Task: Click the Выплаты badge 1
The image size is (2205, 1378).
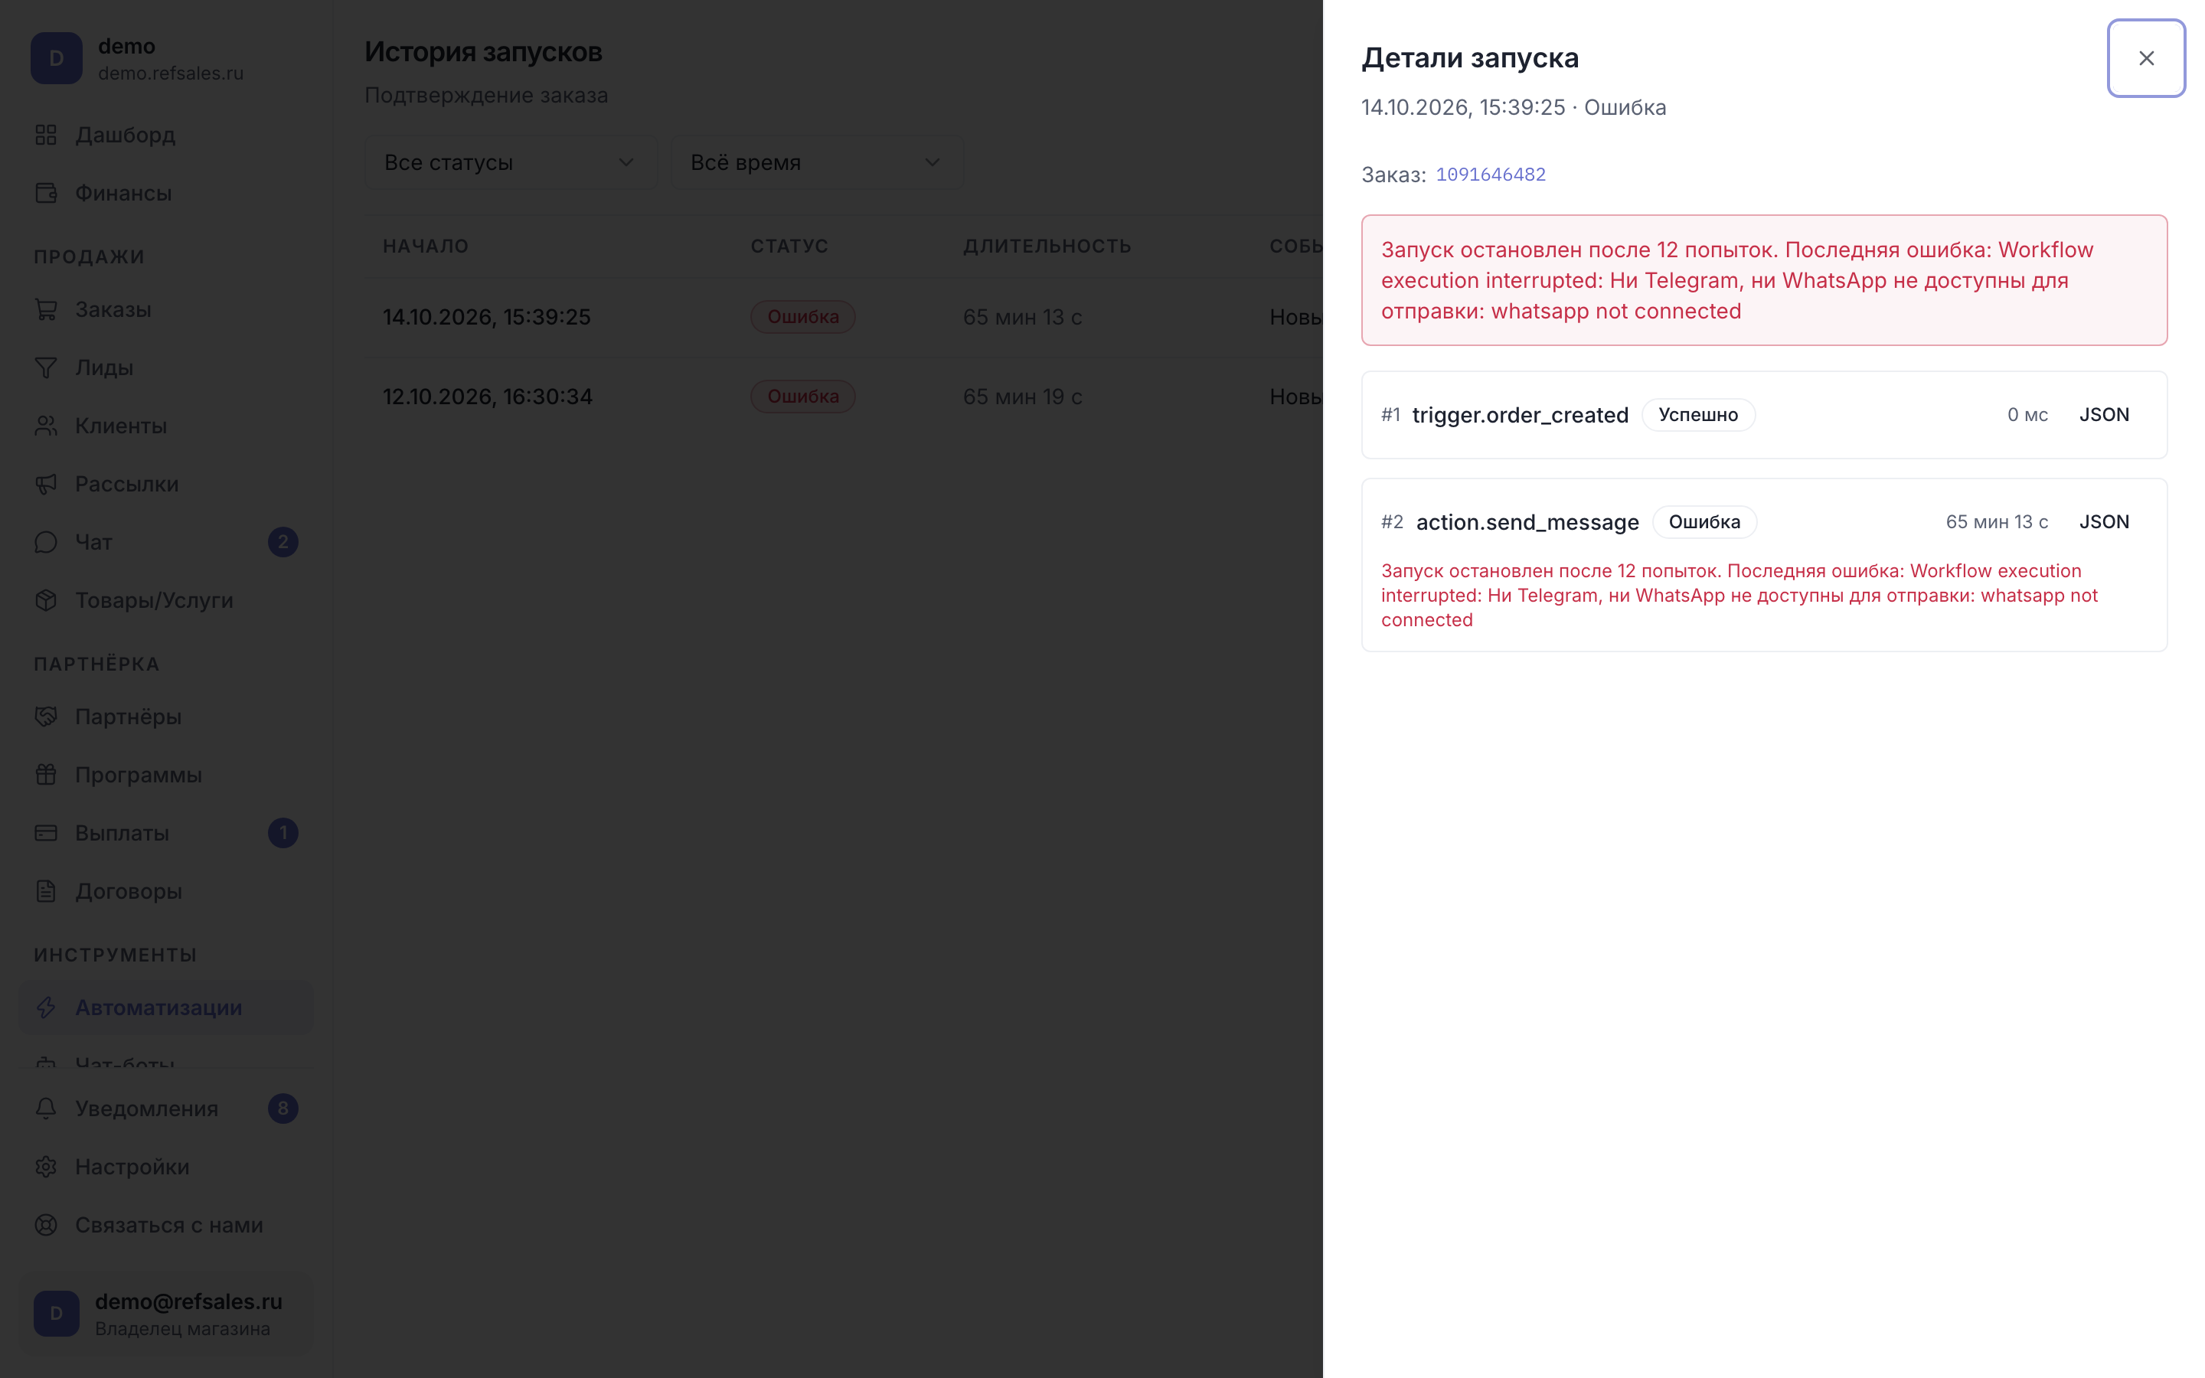Action: point(283,833)
